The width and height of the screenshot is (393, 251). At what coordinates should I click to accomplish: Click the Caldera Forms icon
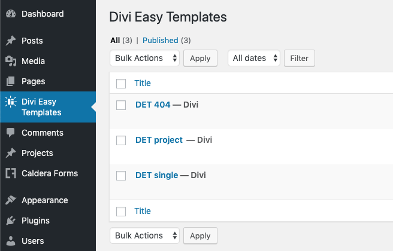pyautogui.click(x=10, y=173)
